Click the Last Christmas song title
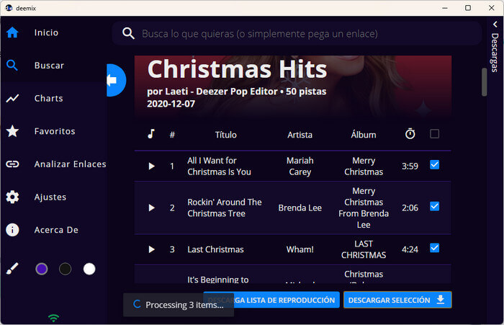 (x=215, y=249)
